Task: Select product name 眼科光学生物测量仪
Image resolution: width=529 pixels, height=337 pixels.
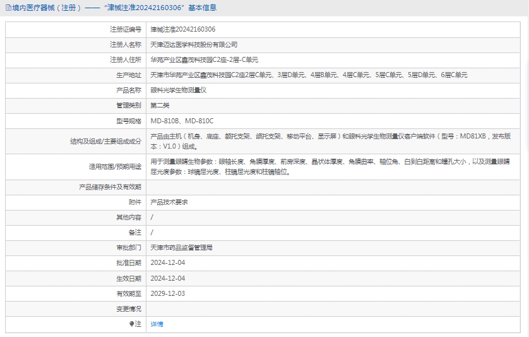Action: [x=179, y=90]
